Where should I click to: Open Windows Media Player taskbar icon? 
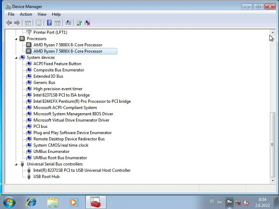point(74,202)
